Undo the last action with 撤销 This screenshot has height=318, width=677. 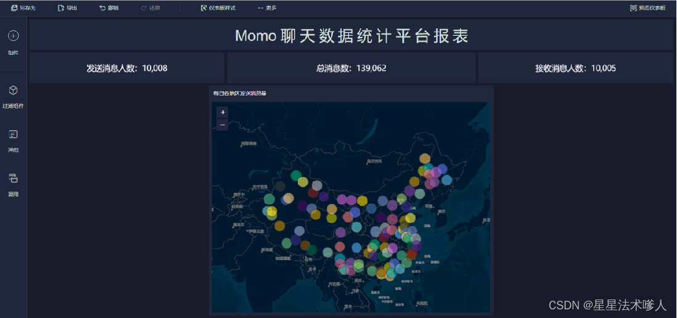109,8
